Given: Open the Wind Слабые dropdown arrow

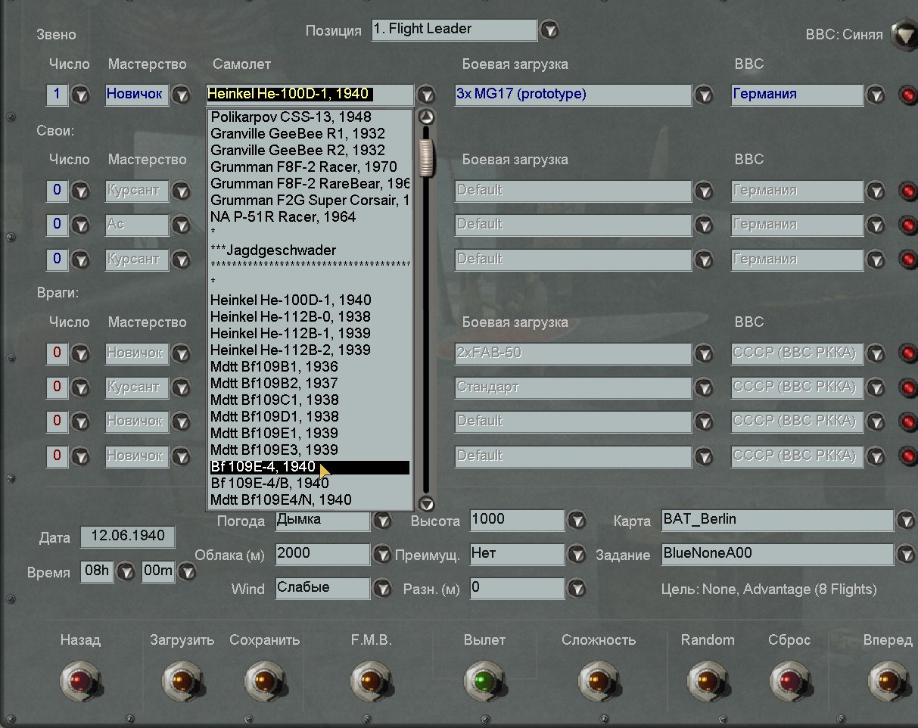Looking at the screenshot, I should click(382, 589).
